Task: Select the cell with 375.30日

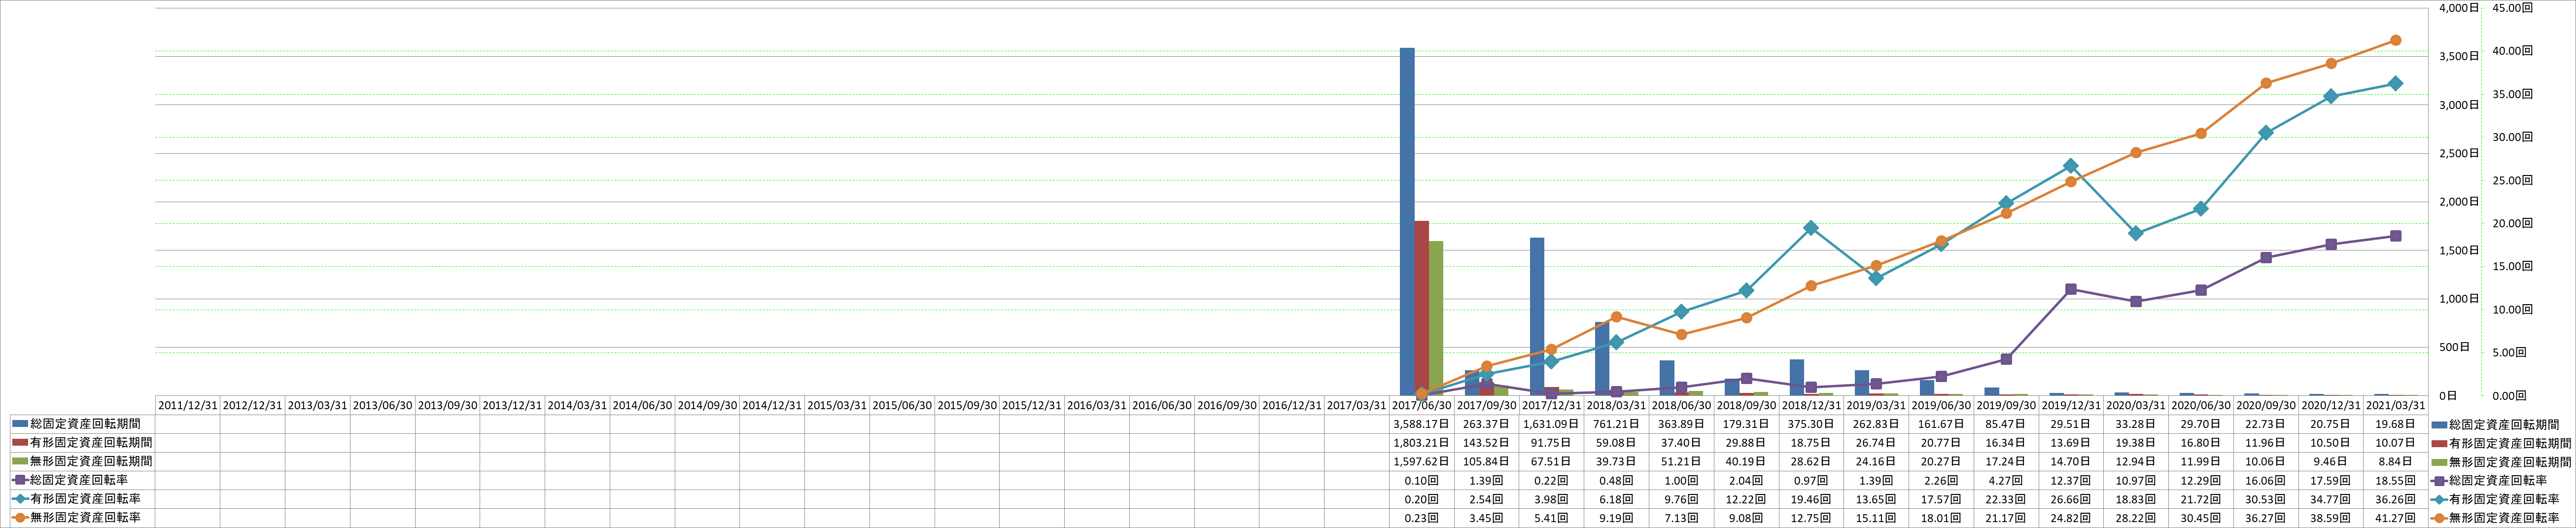Action: [1811, 424]
